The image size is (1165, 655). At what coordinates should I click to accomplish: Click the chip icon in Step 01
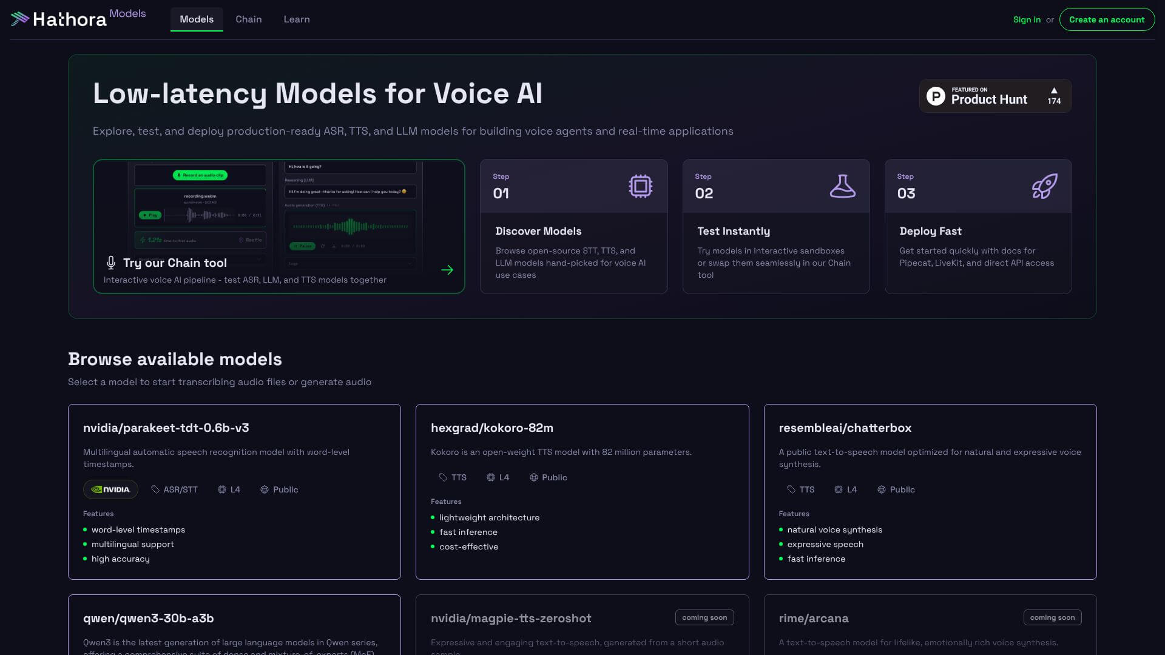coord(640,186)
